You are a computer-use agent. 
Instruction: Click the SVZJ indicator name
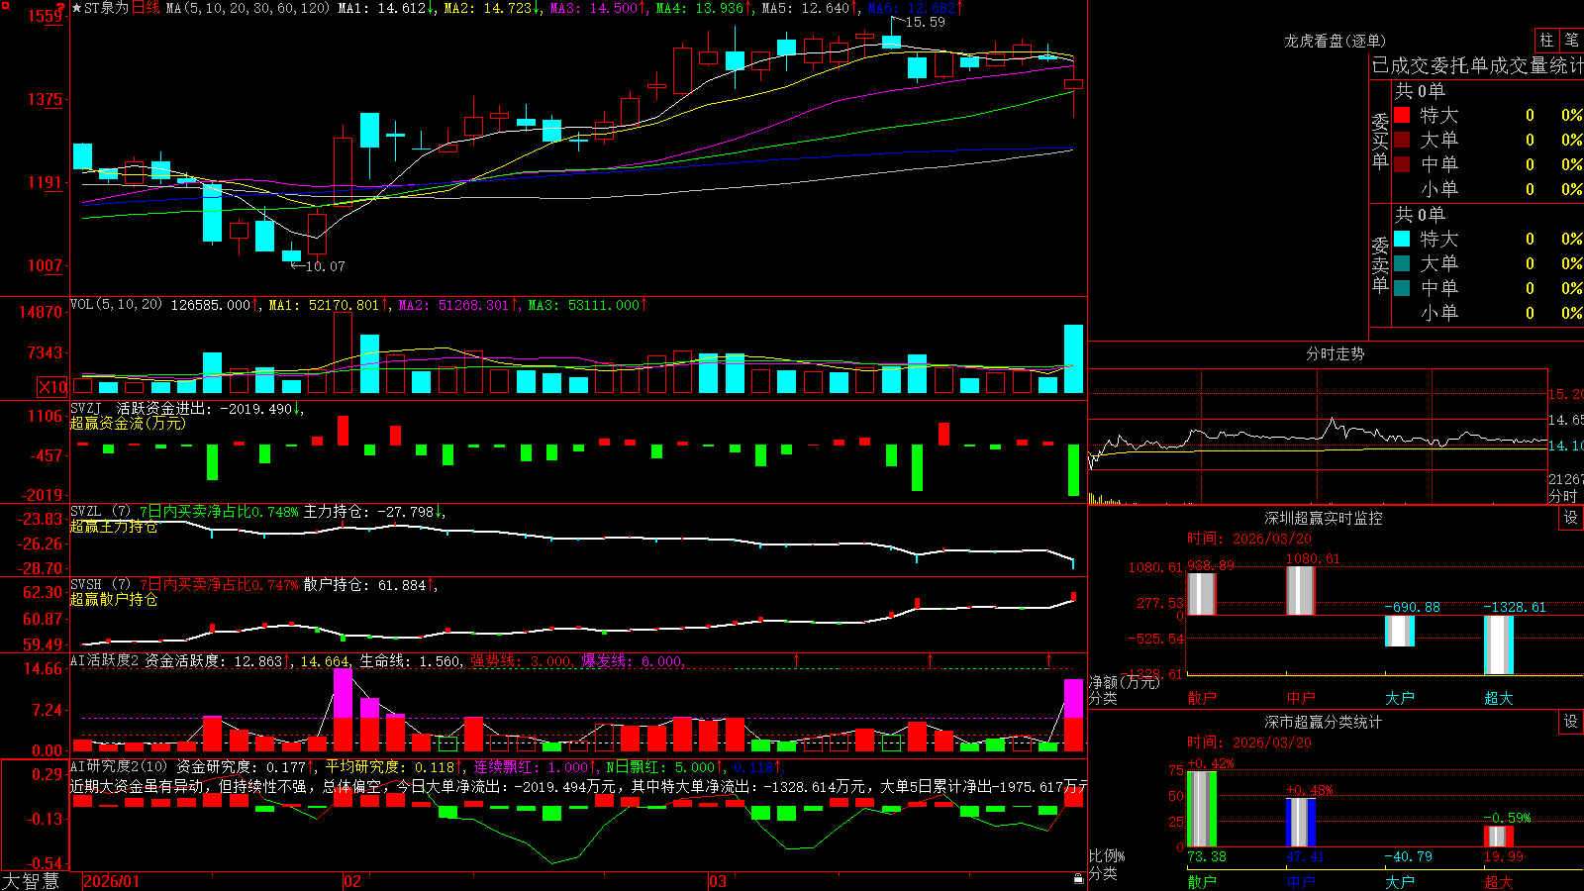85,408
